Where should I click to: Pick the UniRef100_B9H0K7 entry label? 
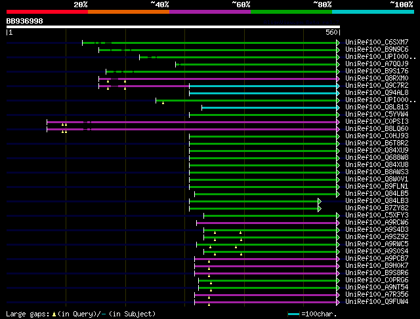pyautogui.click(x=377, y=266)
